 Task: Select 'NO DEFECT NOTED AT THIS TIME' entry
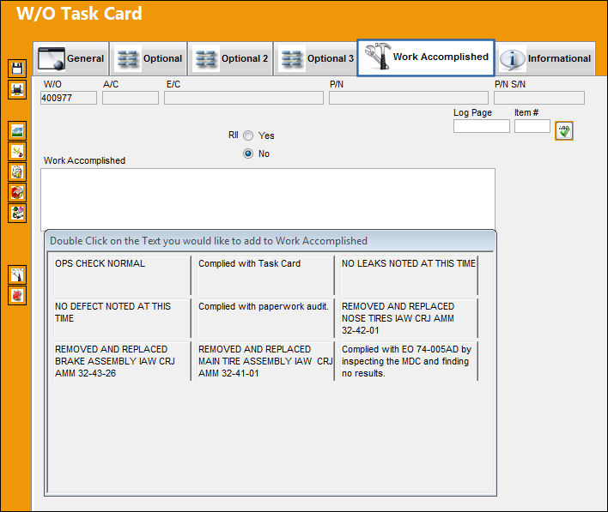[122, 318]
